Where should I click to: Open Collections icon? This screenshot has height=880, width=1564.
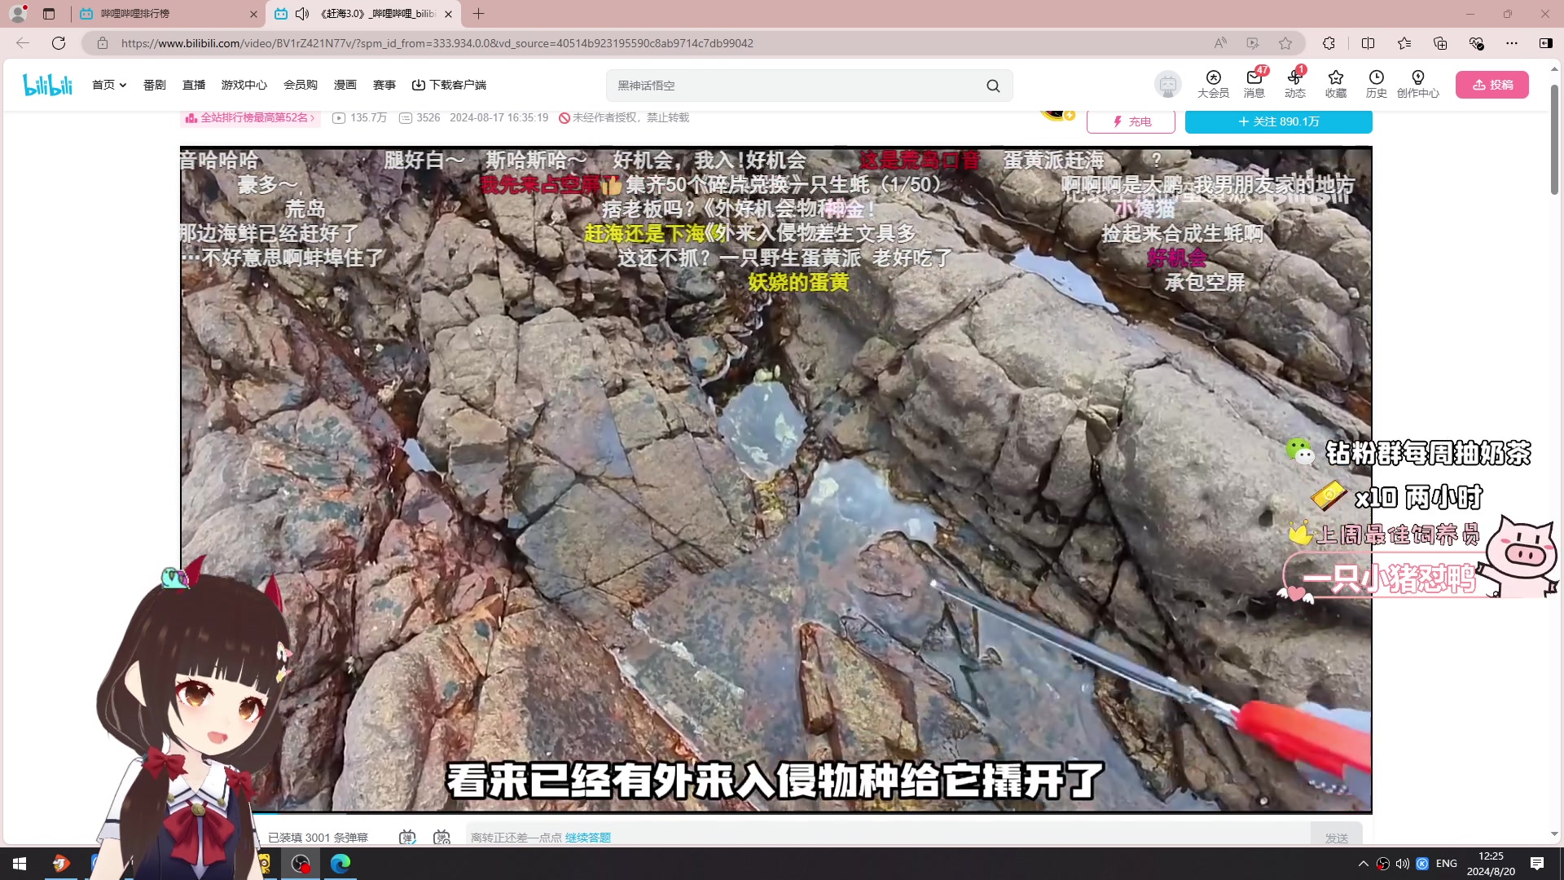tap(1440, 43)
